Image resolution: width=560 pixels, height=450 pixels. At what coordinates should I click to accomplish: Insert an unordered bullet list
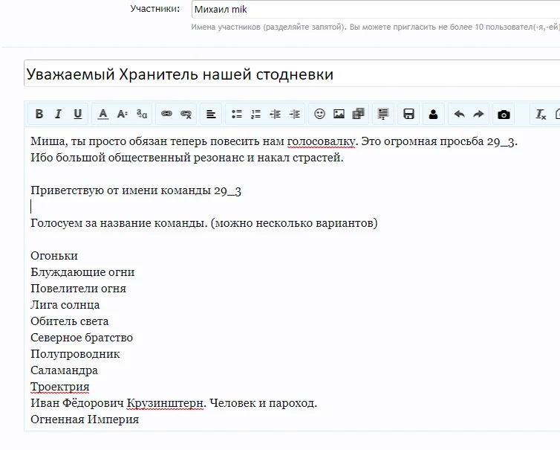tap(236, 114)
